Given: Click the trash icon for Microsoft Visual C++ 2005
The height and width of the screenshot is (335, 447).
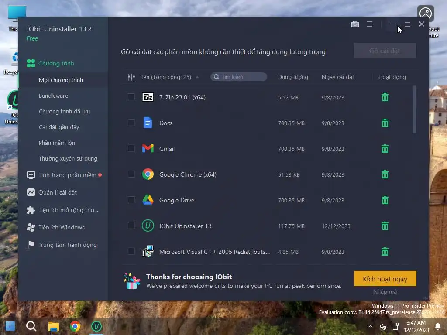Looking at the screenshot, I should click(x=385, y=252).
